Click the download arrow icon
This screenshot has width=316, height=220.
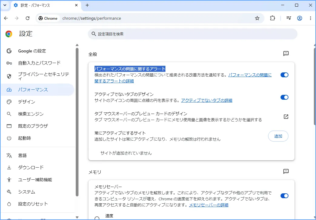tap(9, 167)
